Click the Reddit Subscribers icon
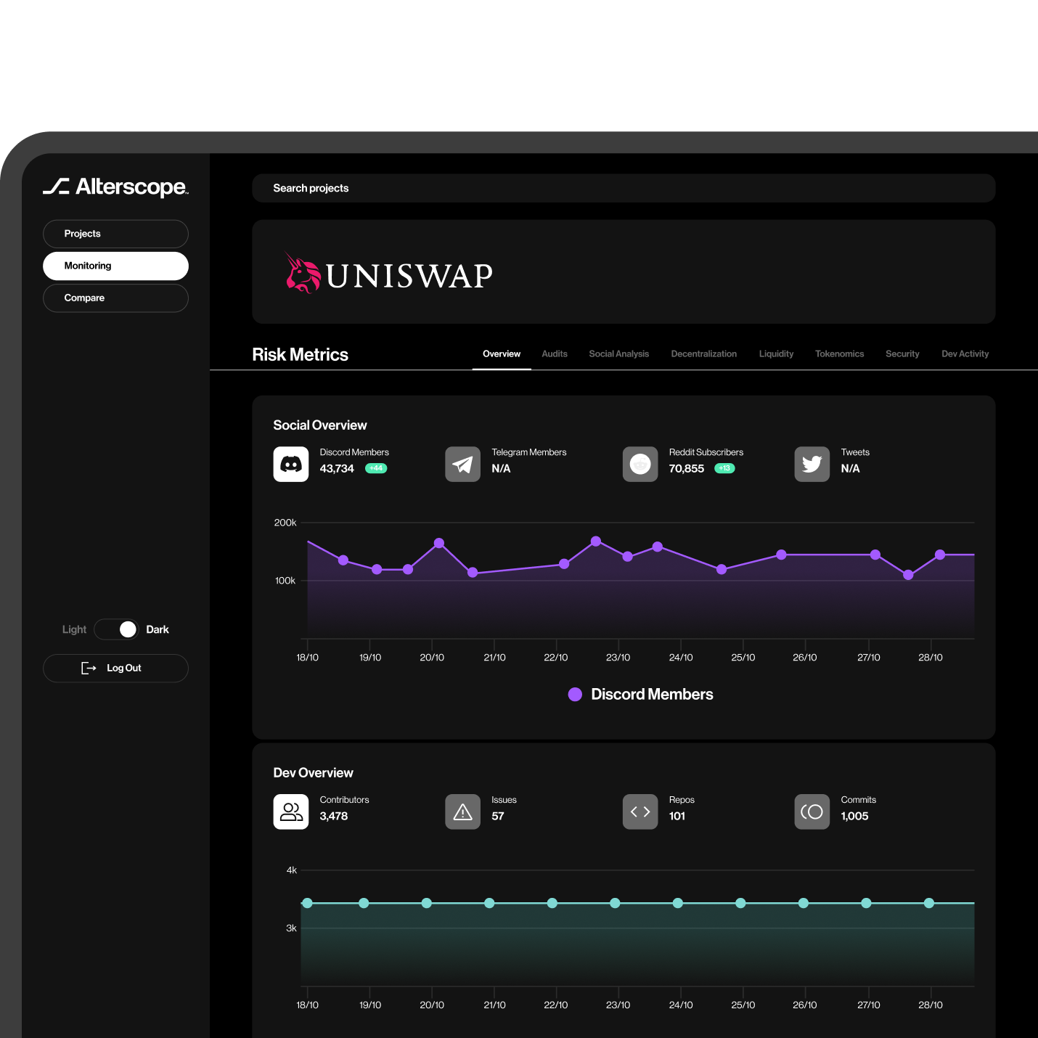This screenshot has width=1038, height=1038. (x=640, y=464)
